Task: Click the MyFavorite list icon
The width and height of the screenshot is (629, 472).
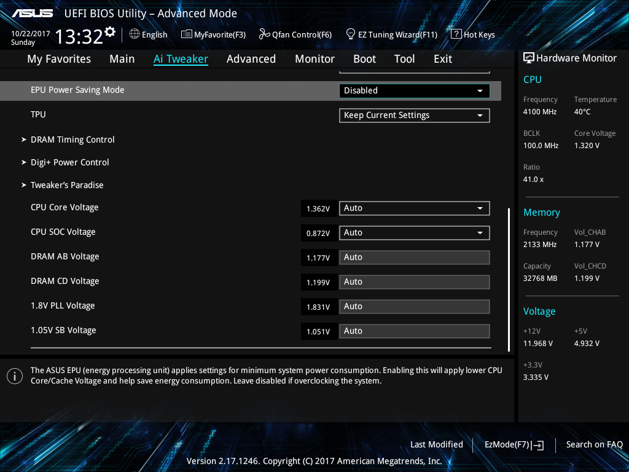Action: click(x=187, y=34)
